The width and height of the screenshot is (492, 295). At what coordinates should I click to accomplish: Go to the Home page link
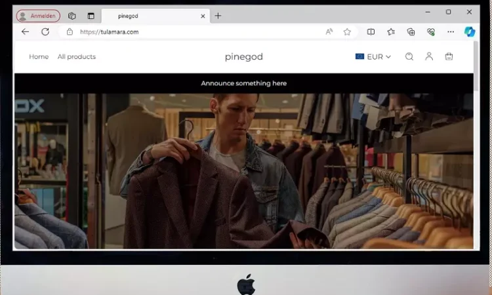coord(39,57)
